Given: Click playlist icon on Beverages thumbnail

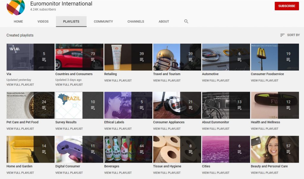Looking at the screenshot, I should (x=142, y=152).
